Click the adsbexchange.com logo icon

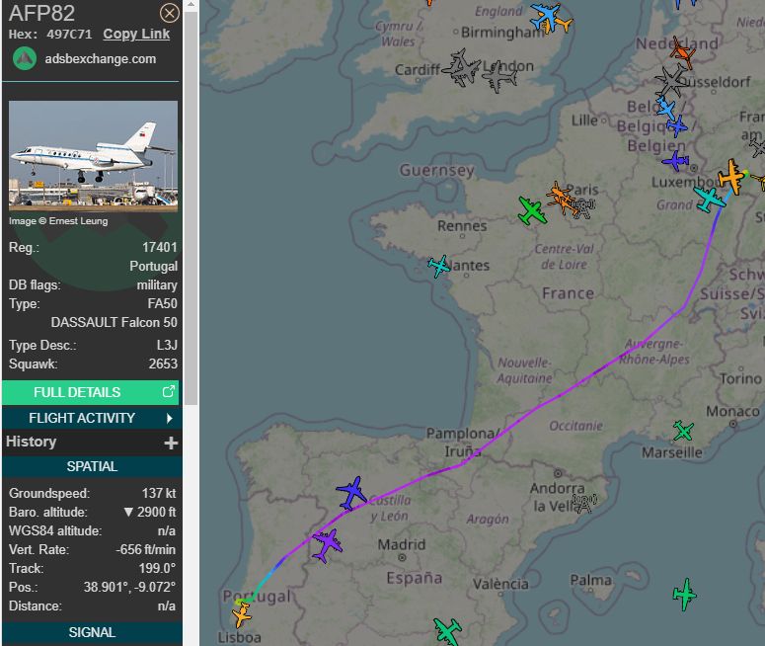click(25, 58)
